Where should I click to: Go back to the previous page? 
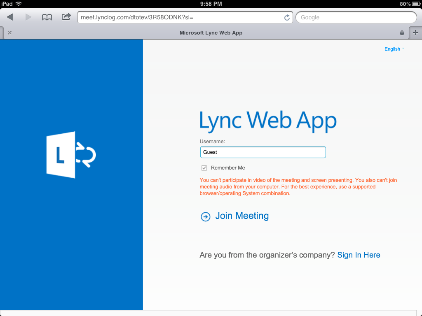[9, 17]
